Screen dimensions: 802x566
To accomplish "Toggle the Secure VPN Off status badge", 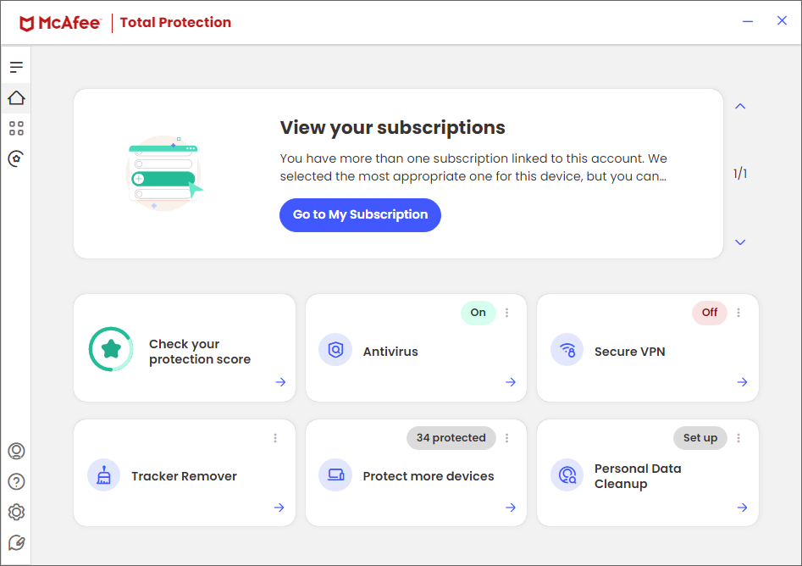I will coord(709,313).
